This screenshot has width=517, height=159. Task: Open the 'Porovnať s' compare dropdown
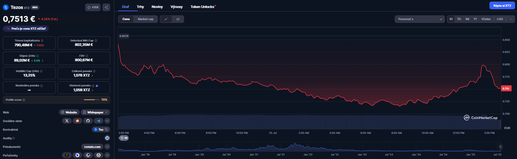[x=420, y=19]
